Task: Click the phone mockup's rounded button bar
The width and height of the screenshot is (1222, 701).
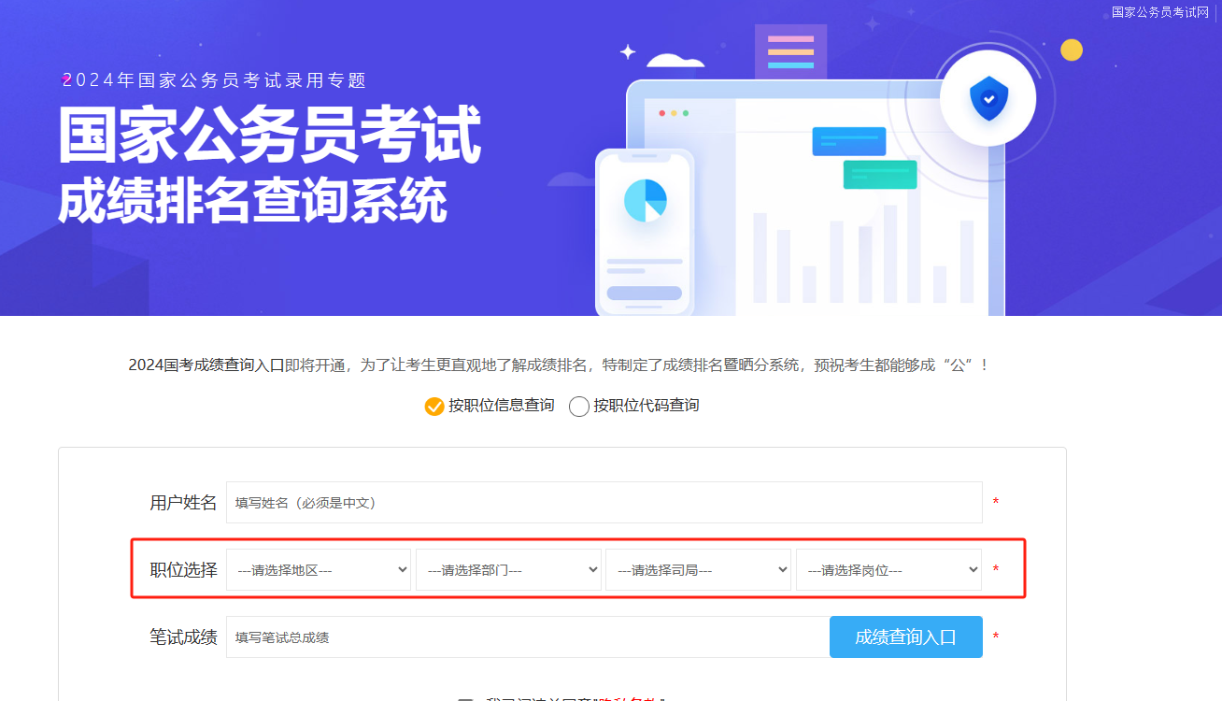Action: click(644, 293)
